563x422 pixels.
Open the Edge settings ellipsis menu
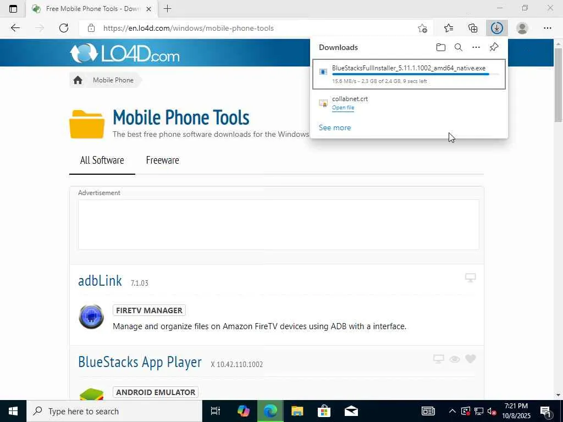547,28
